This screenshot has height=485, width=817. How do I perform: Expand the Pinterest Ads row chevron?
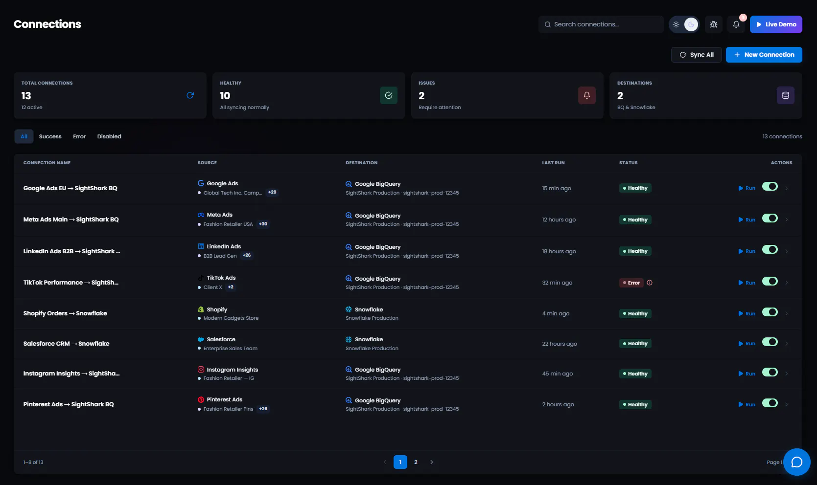(787, 404)
